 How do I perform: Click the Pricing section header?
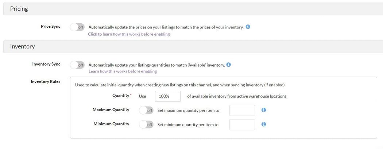[x=19, y=9]
